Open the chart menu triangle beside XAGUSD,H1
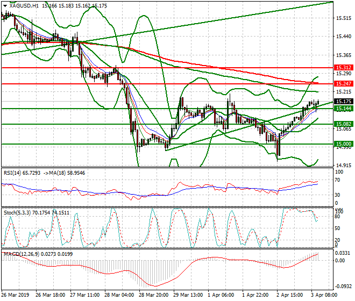355x301 pixels. [5, 6]
